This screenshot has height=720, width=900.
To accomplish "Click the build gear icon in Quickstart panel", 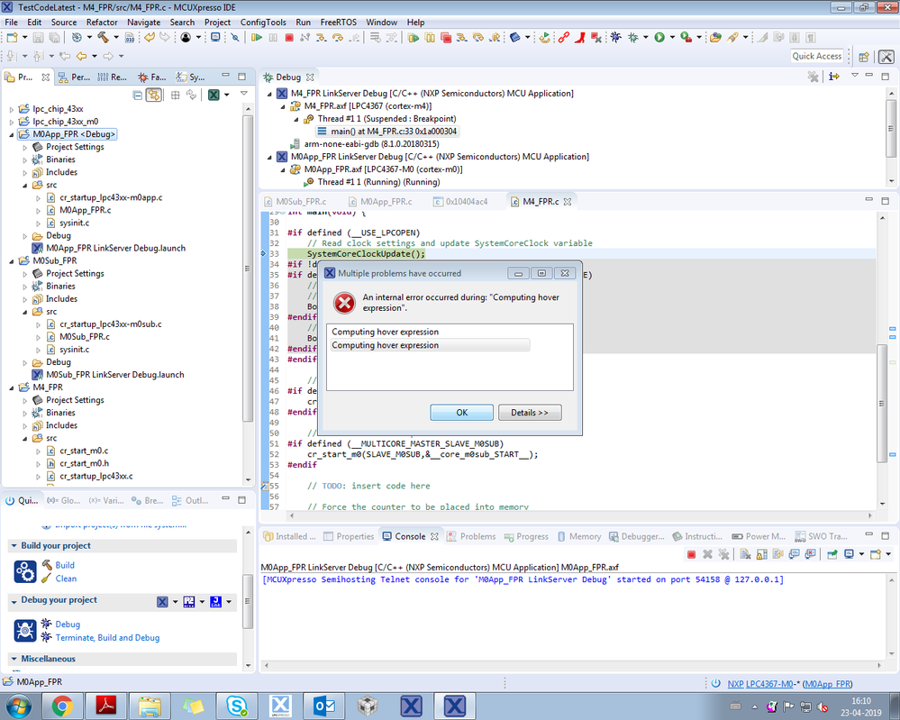I will [x=25, y=572].
